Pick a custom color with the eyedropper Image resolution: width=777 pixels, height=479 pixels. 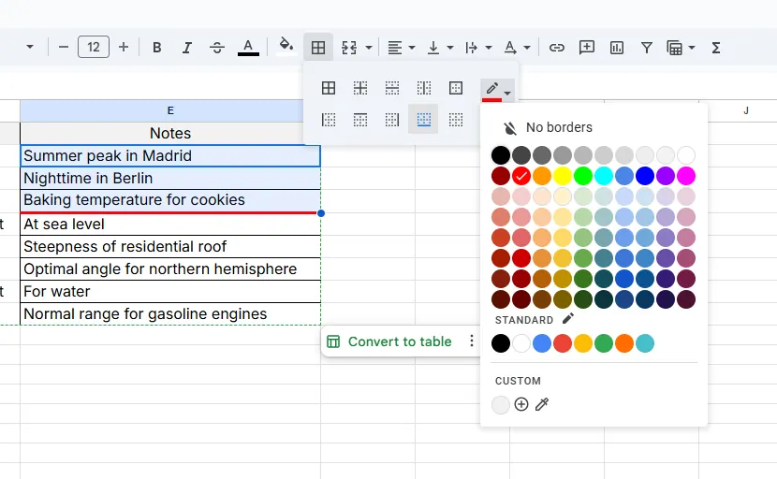tap(542, 404)
